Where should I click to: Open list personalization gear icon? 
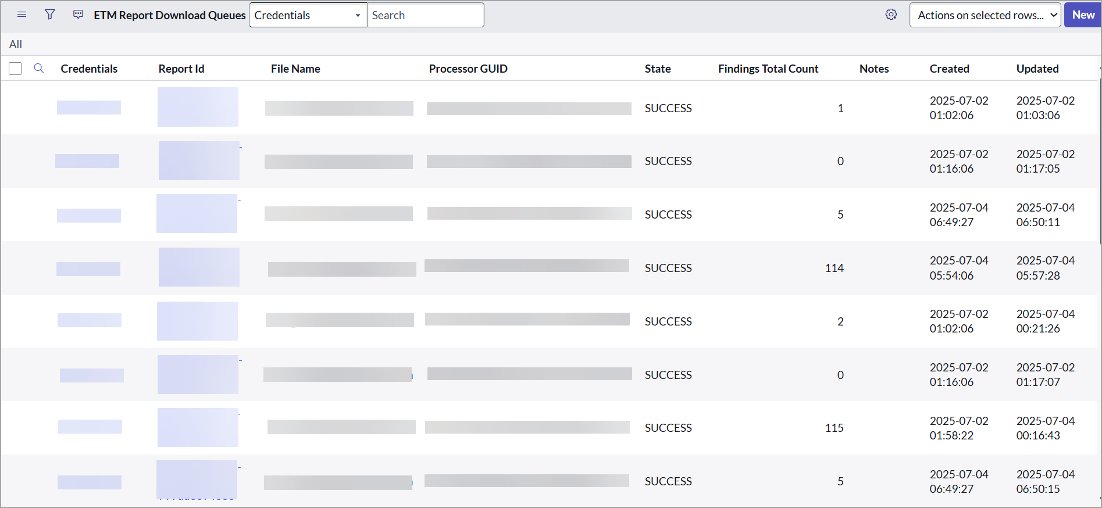(x=891, y=15)
